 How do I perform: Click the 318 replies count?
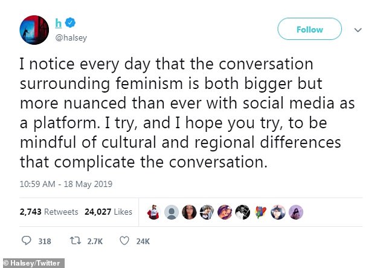click(45, 241)
